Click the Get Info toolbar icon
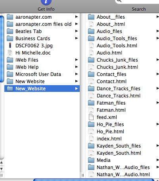Screen dimensions: 159x181 [x=46, y=2]
